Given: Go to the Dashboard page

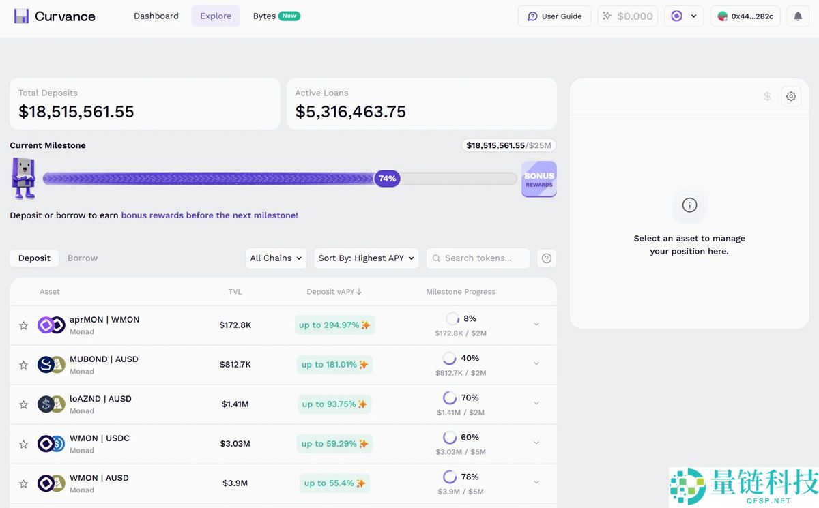Looking at the screenshot, I should click(156, 16).
